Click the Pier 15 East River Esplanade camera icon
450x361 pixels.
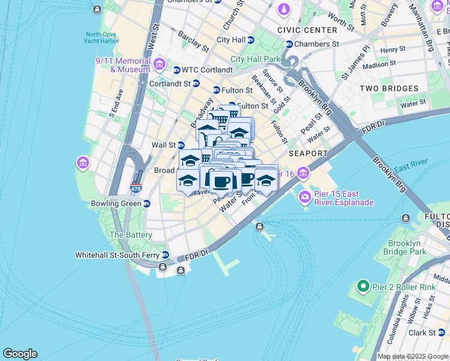[304, 197]
